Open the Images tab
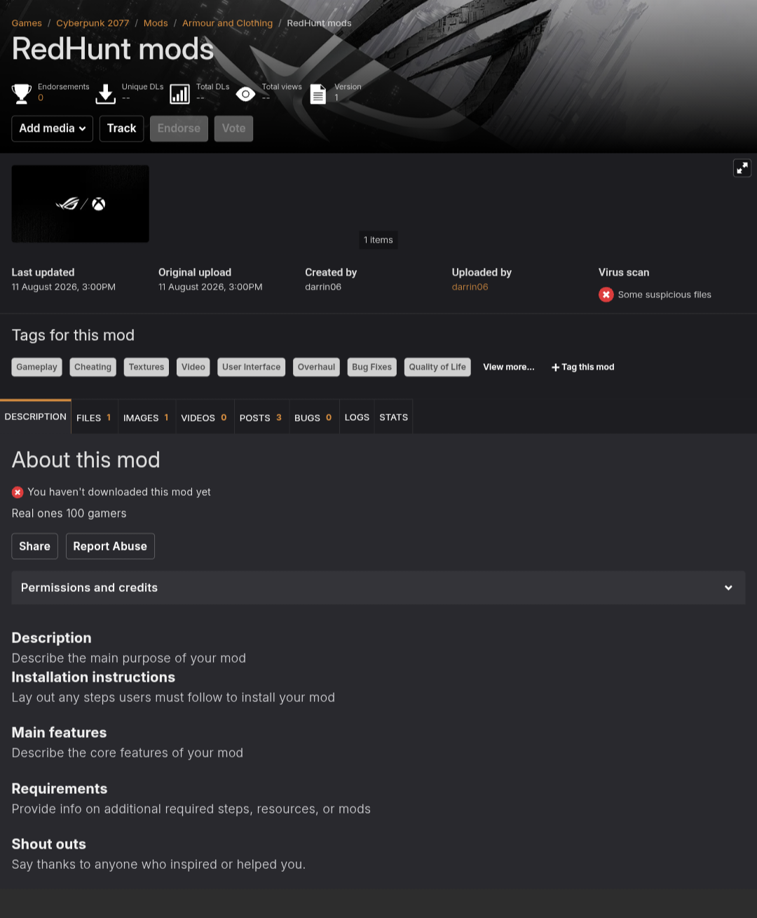Image resolution: width=757 pixels, height=918 pixels. (x=146, y=417)
